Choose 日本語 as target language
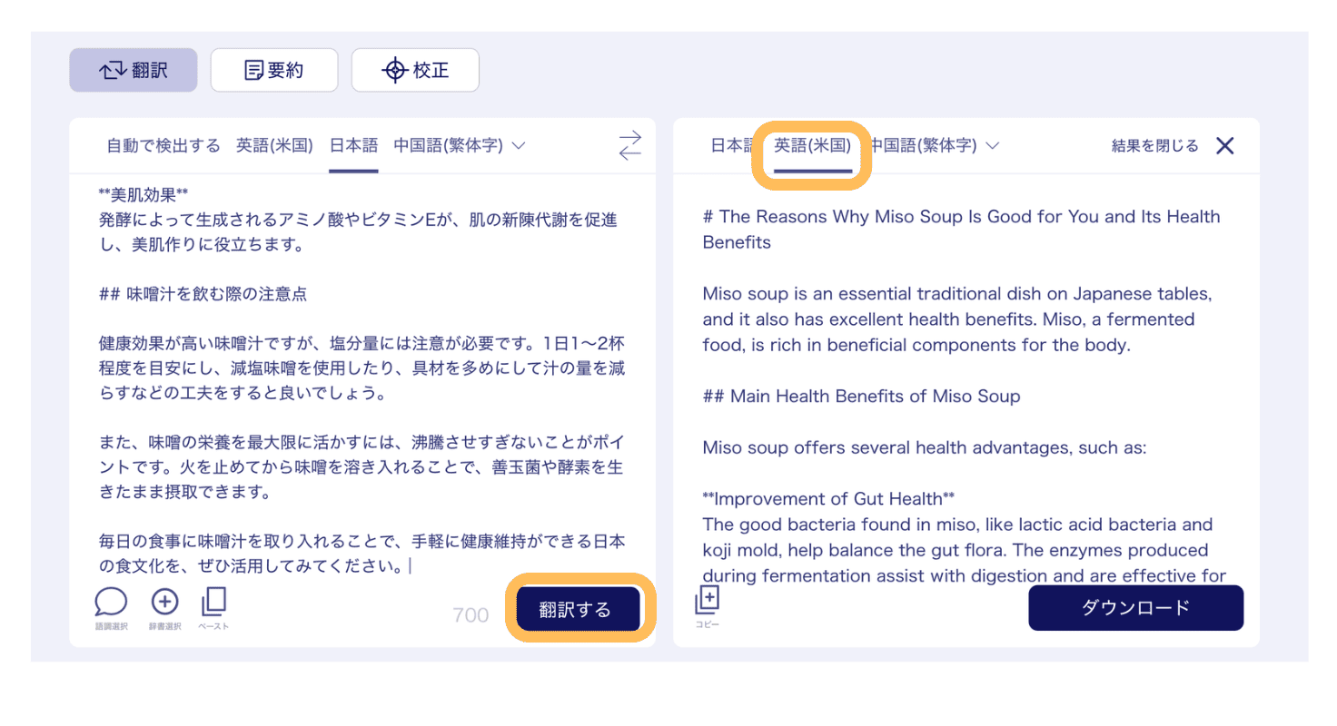Image resolution: width=1337 pixels, height=726 pixels. pos(731,145)
